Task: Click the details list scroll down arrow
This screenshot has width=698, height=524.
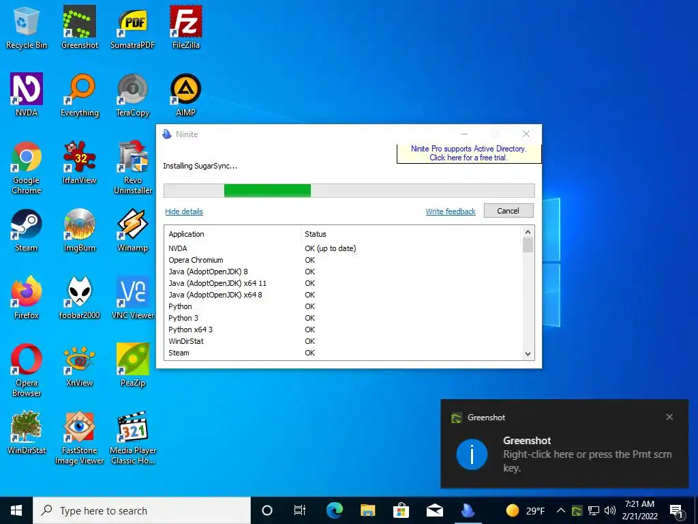Action: [528, 354]
